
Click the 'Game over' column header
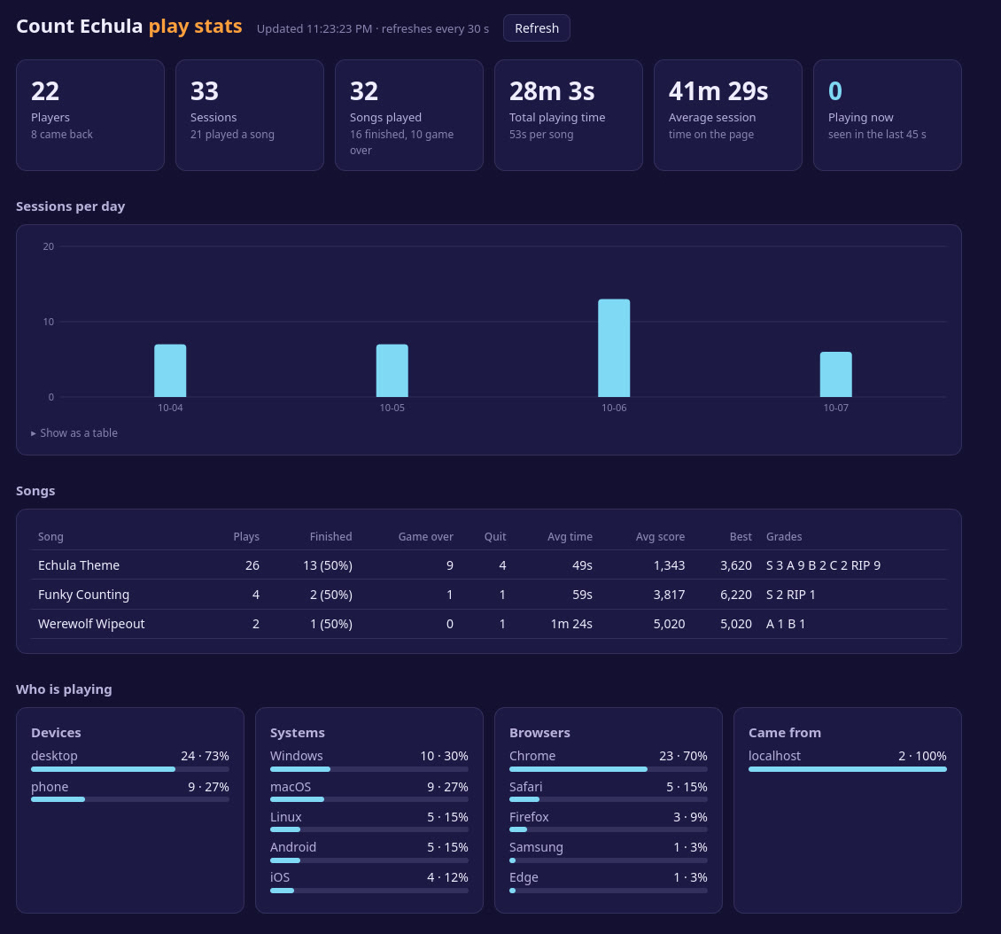tap(426, 536)
